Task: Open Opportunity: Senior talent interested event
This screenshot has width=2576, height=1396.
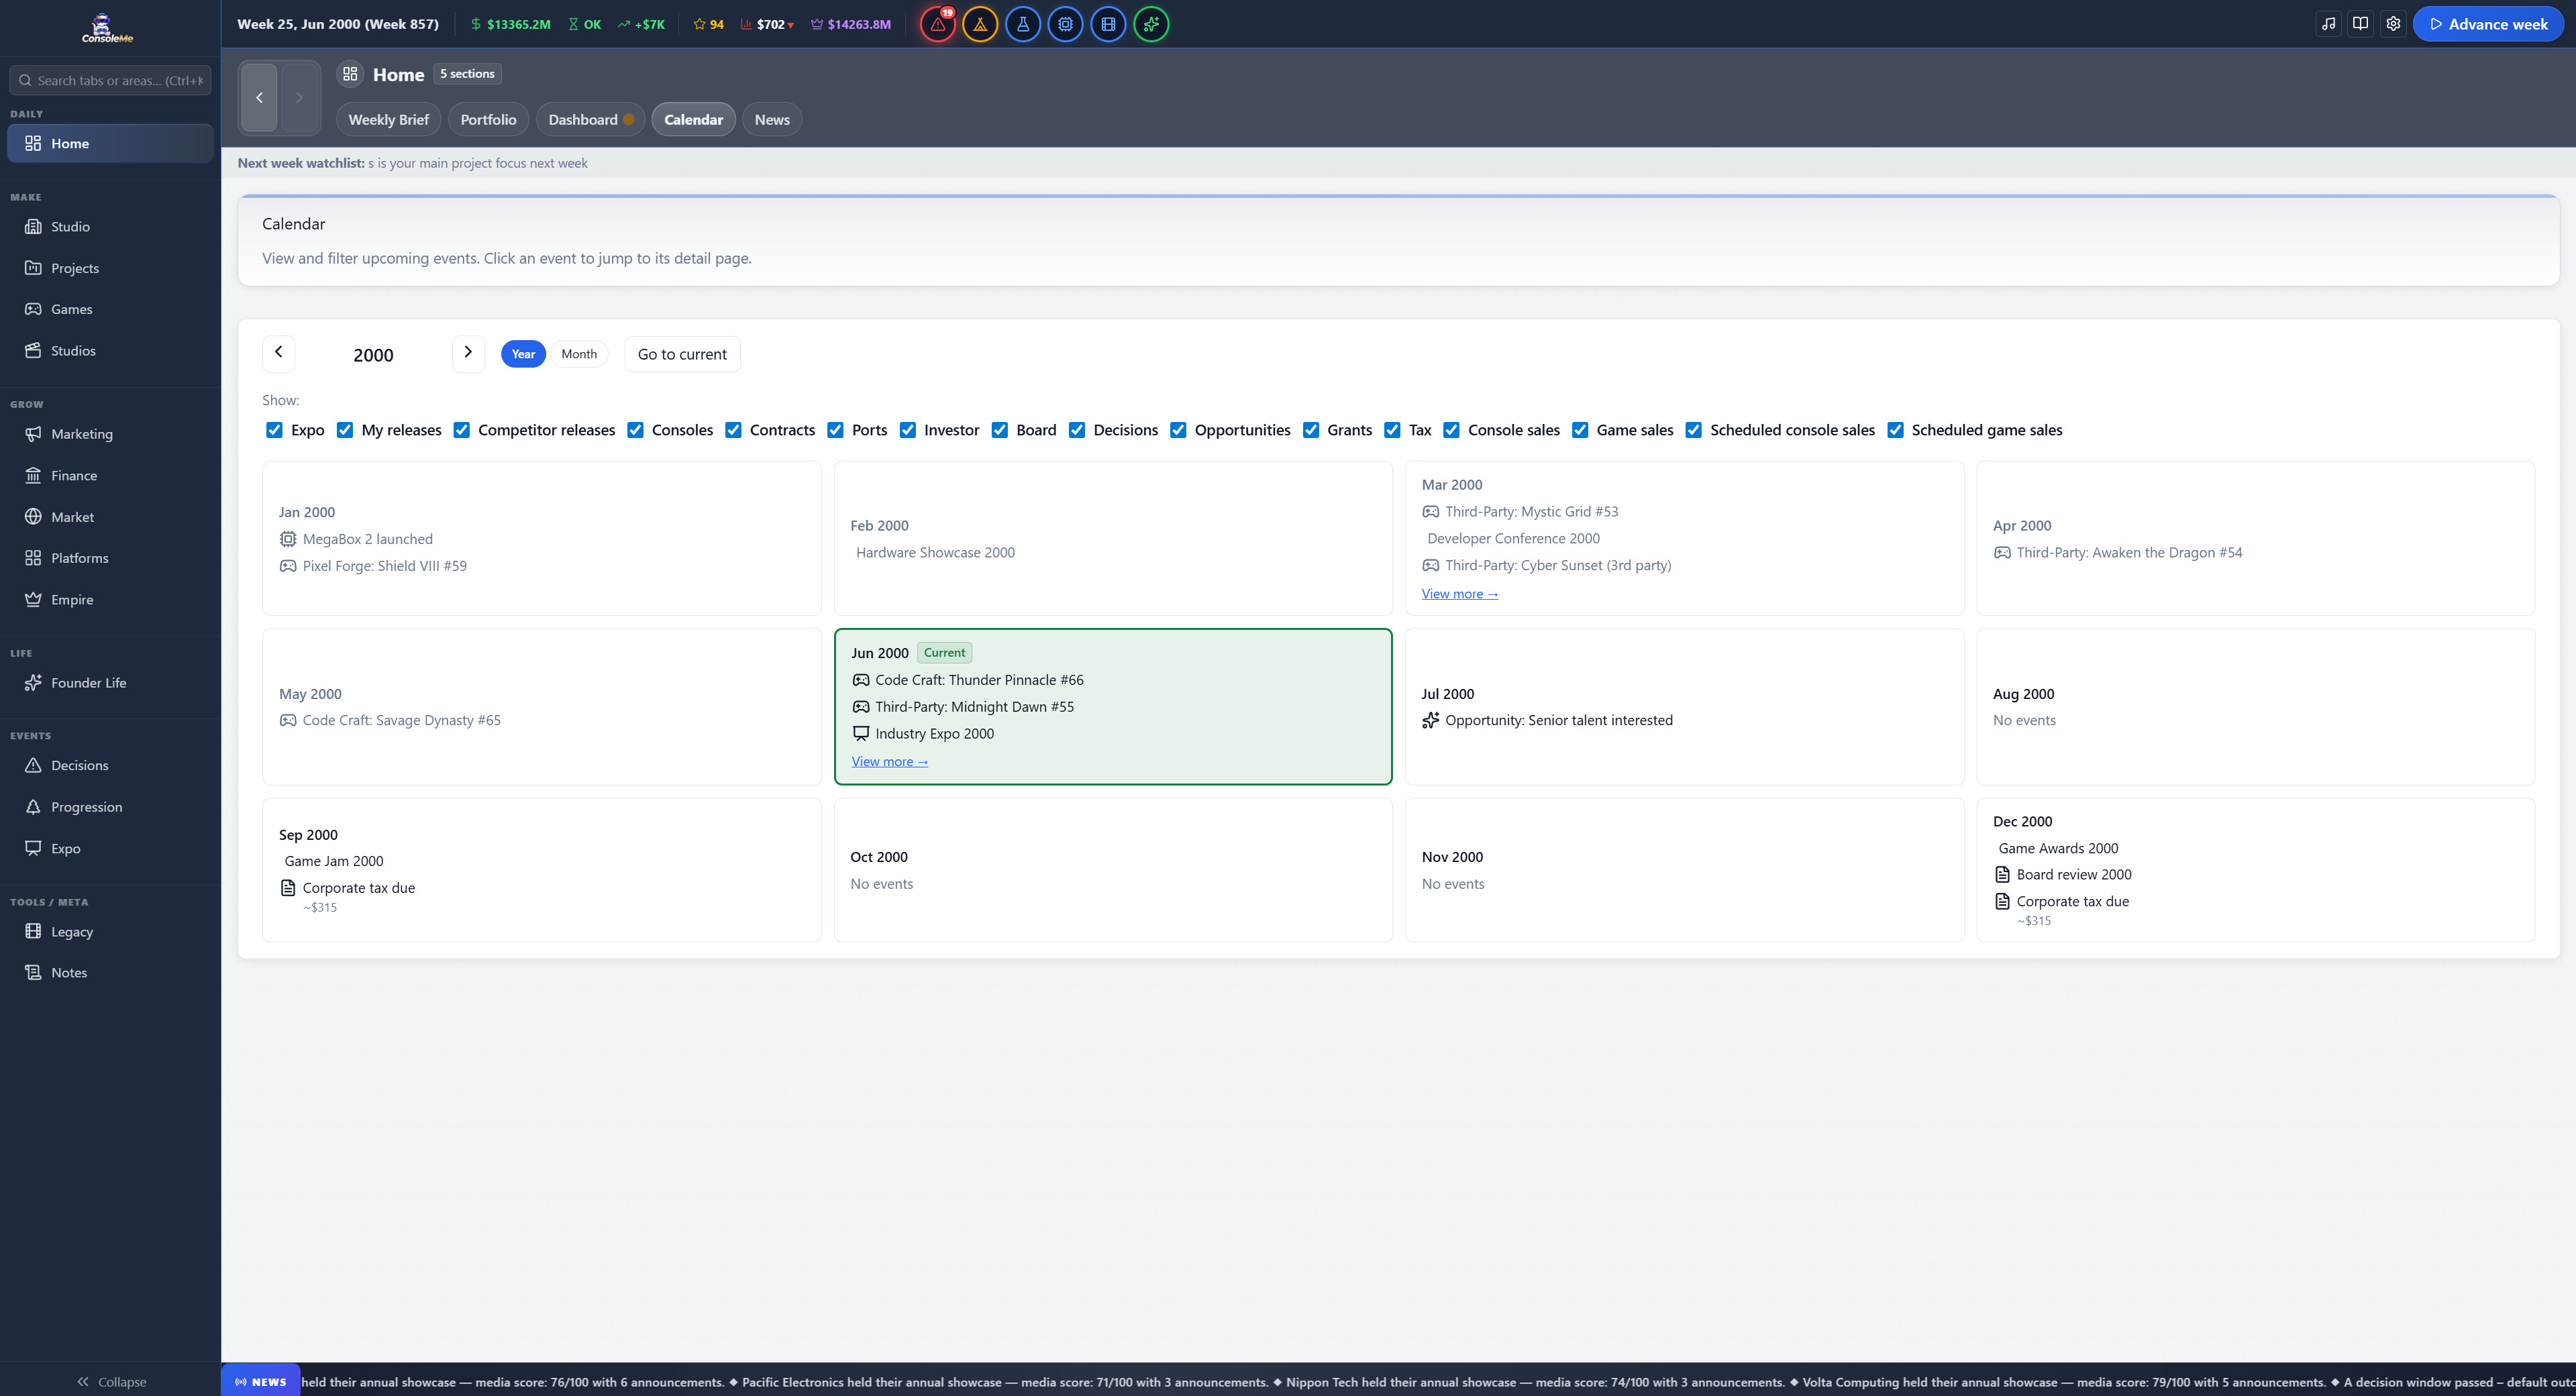Action: 1547,720
